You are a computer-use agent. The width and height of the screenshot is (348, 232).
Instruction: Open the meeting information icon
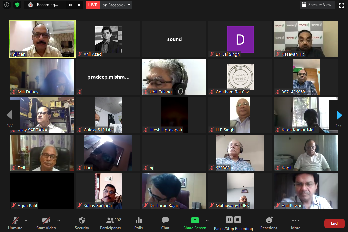tap(6, 5)
